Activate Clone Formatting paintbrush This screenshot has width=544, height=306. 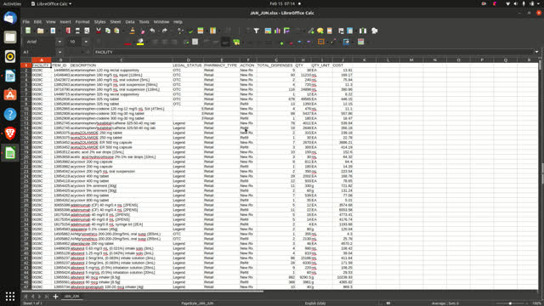click(x=133, y=31)
